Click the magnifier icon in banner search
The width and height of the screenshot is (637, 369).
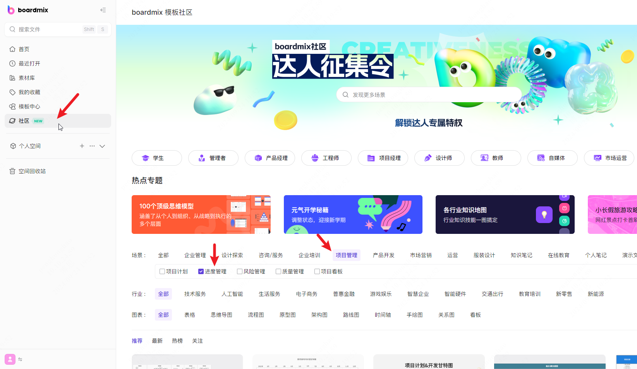point(345,94)
